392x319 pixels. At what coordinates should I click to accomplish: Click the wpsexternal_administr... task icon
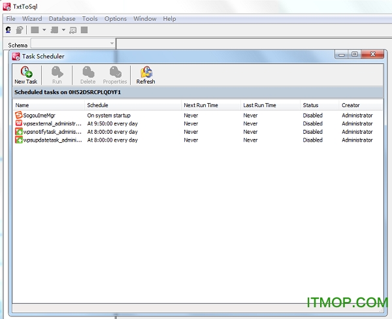coord(19,123)
